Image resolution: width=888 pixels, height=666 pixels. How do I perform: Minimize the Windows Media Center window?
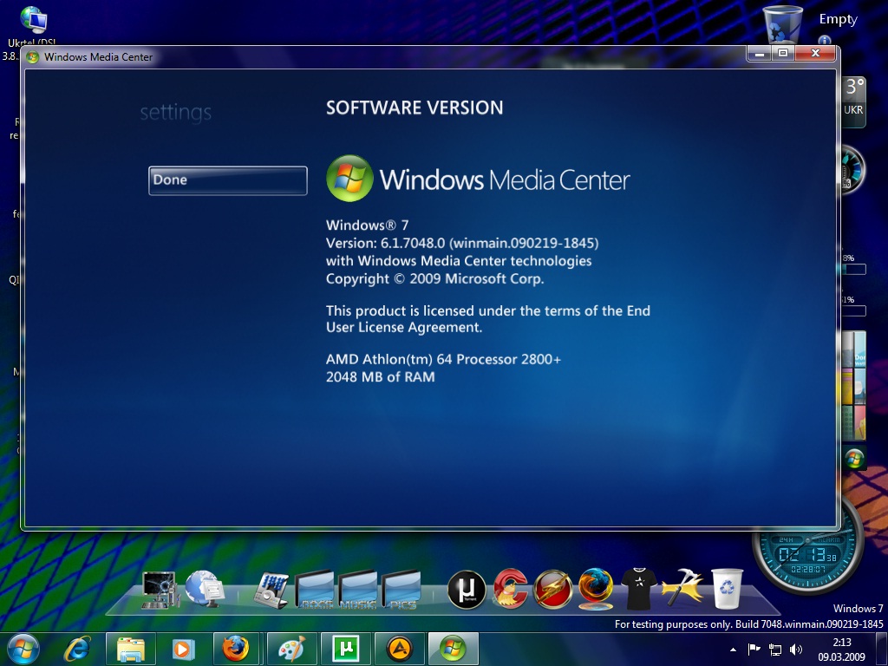pos(760,53)
